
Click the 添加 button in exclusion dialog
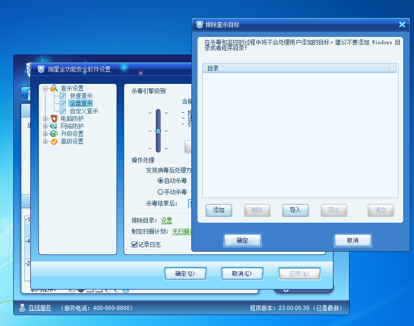click(x=219, y=210)
